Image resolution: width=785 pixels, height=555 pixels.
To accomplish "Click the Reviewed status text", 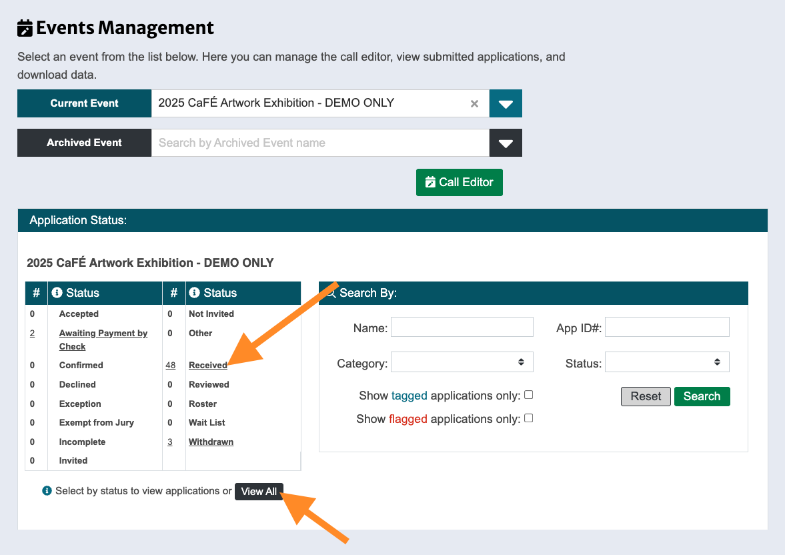I will pos(209,385).
